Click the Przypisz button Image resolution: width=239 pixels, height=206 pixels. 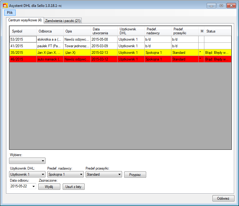pyautogui.click(x=135, y=175)
